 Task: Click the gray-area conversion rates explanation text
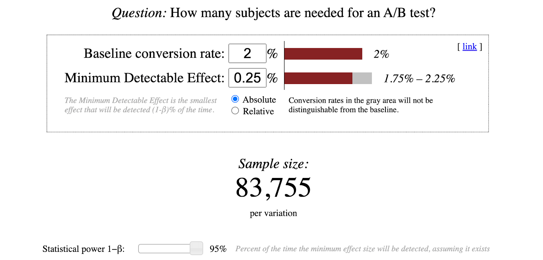click(360, 105)
